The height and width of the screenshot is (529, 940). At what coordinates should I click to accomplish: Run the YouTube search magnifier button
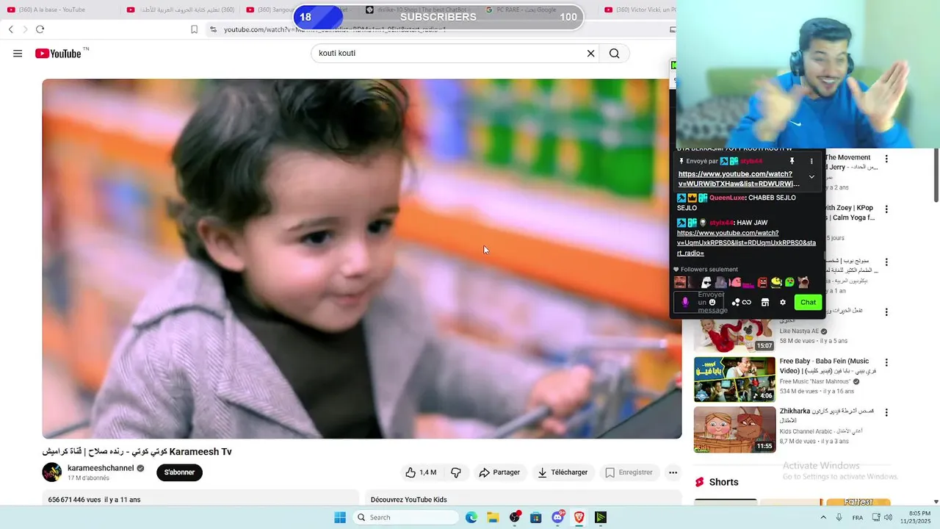point(615,54)
